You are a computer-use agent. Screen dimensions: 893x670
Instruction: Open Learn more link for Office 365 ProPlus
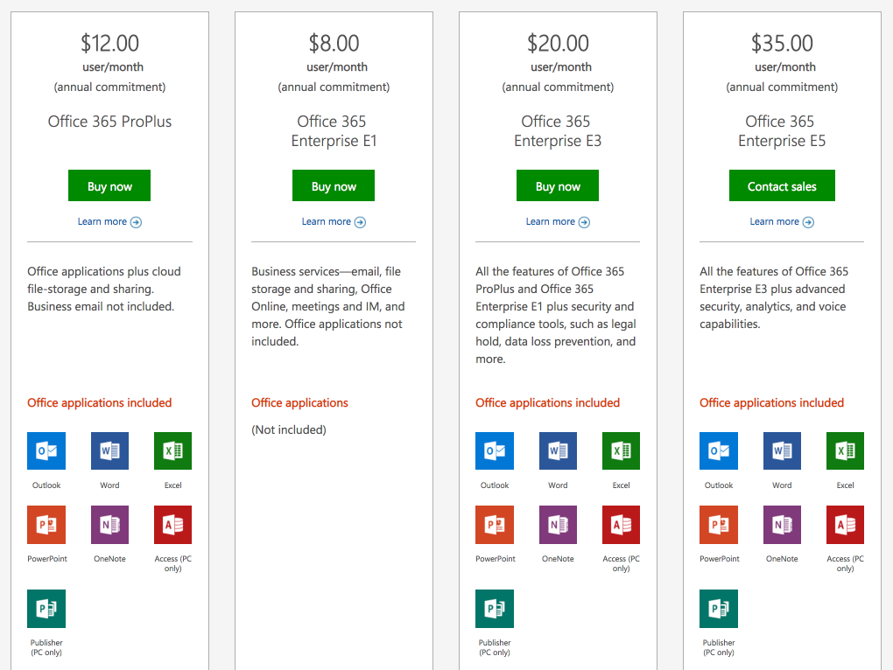tap(109, 222)
